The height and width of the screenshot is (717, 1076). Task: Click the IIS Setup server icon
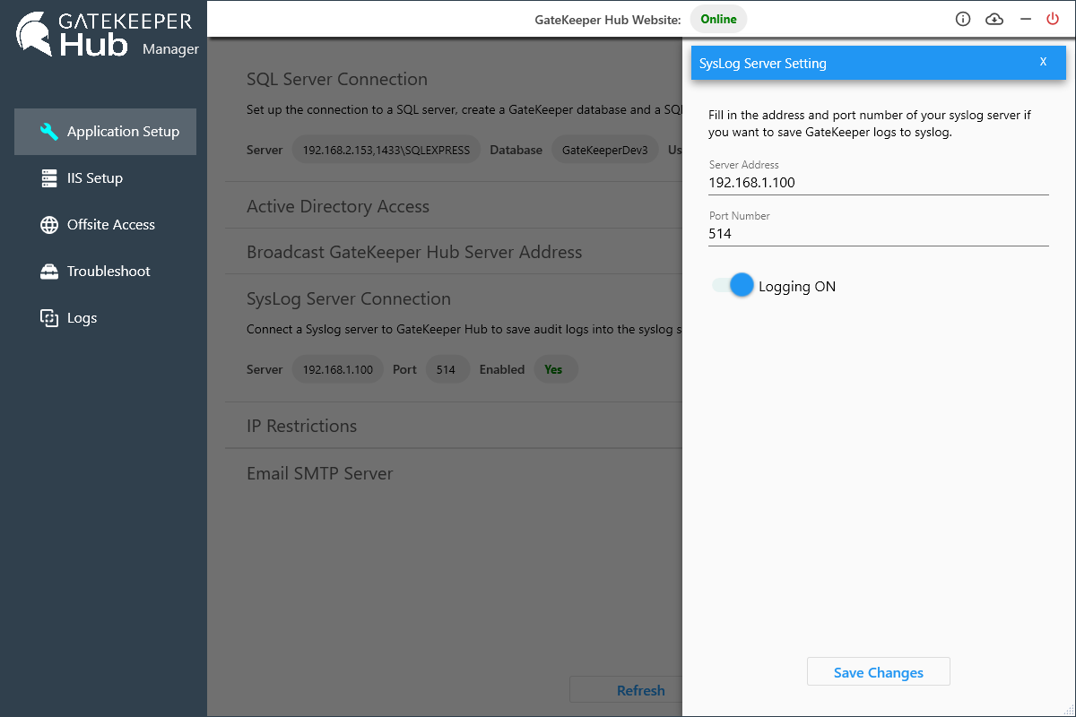coord(49,178)
